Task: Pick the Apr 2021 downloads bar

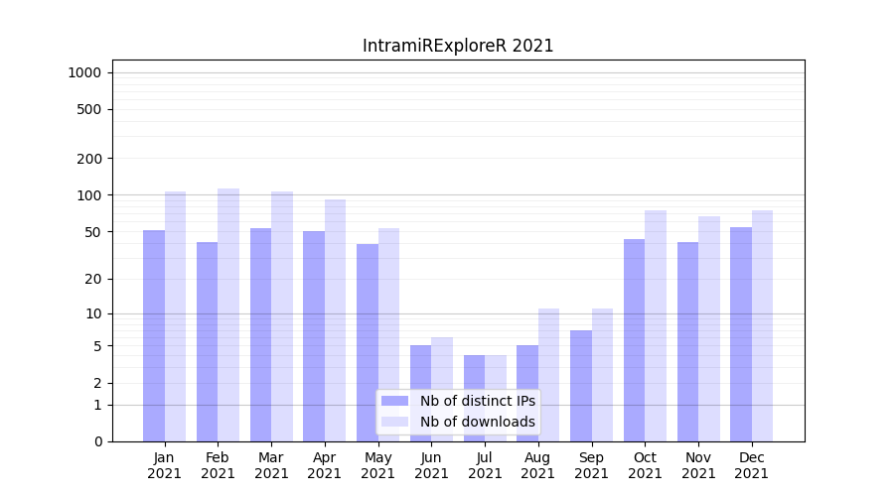Action: pyautogui.click(x=335, y=319)
